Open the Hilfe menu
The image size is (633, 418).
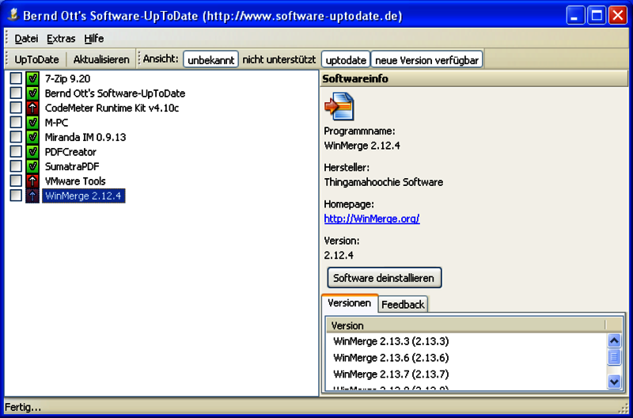coord(94,38)
